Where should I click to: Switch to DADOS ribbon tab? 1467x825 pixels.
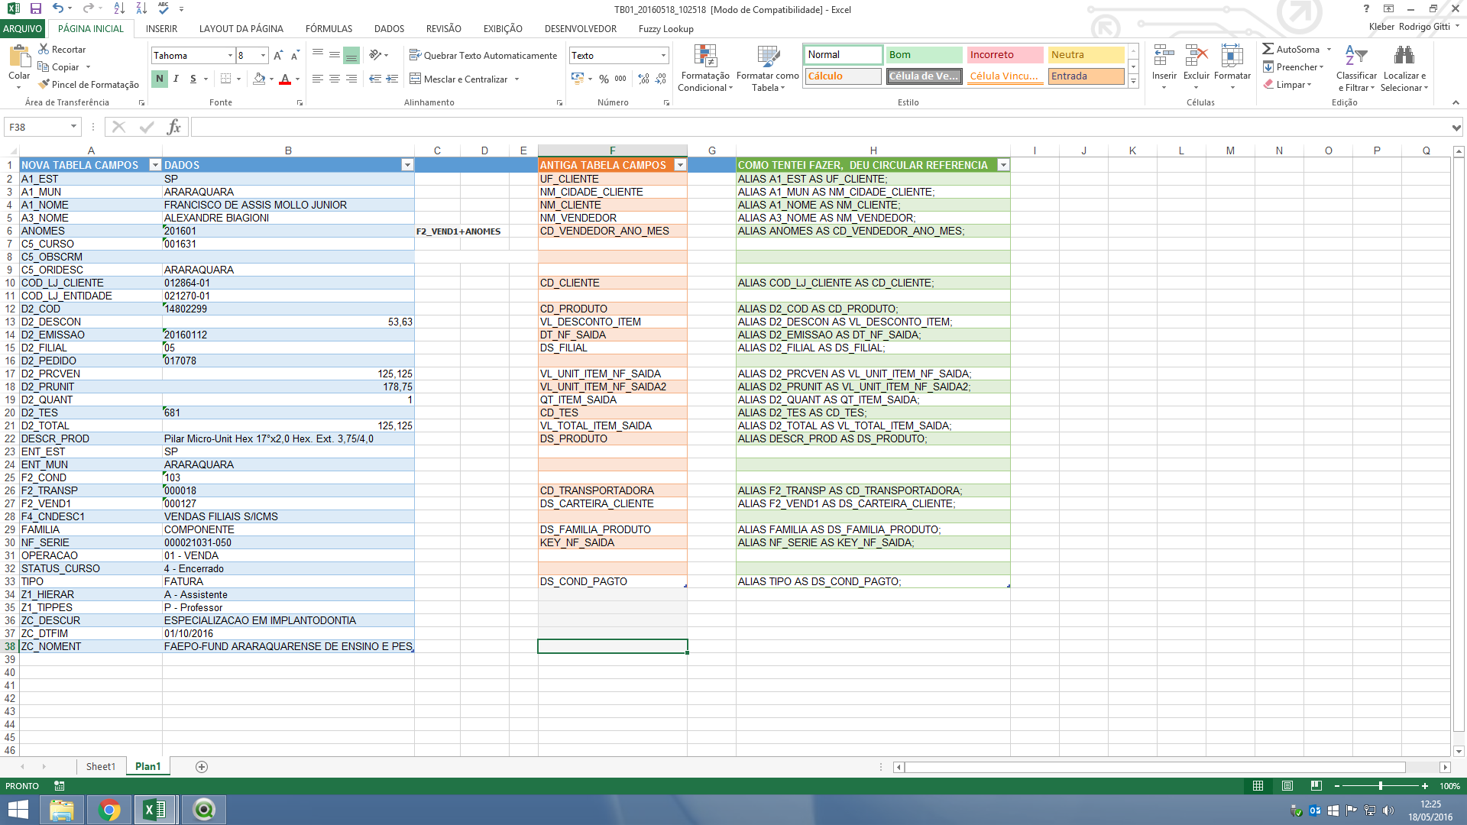pos(389,28)
